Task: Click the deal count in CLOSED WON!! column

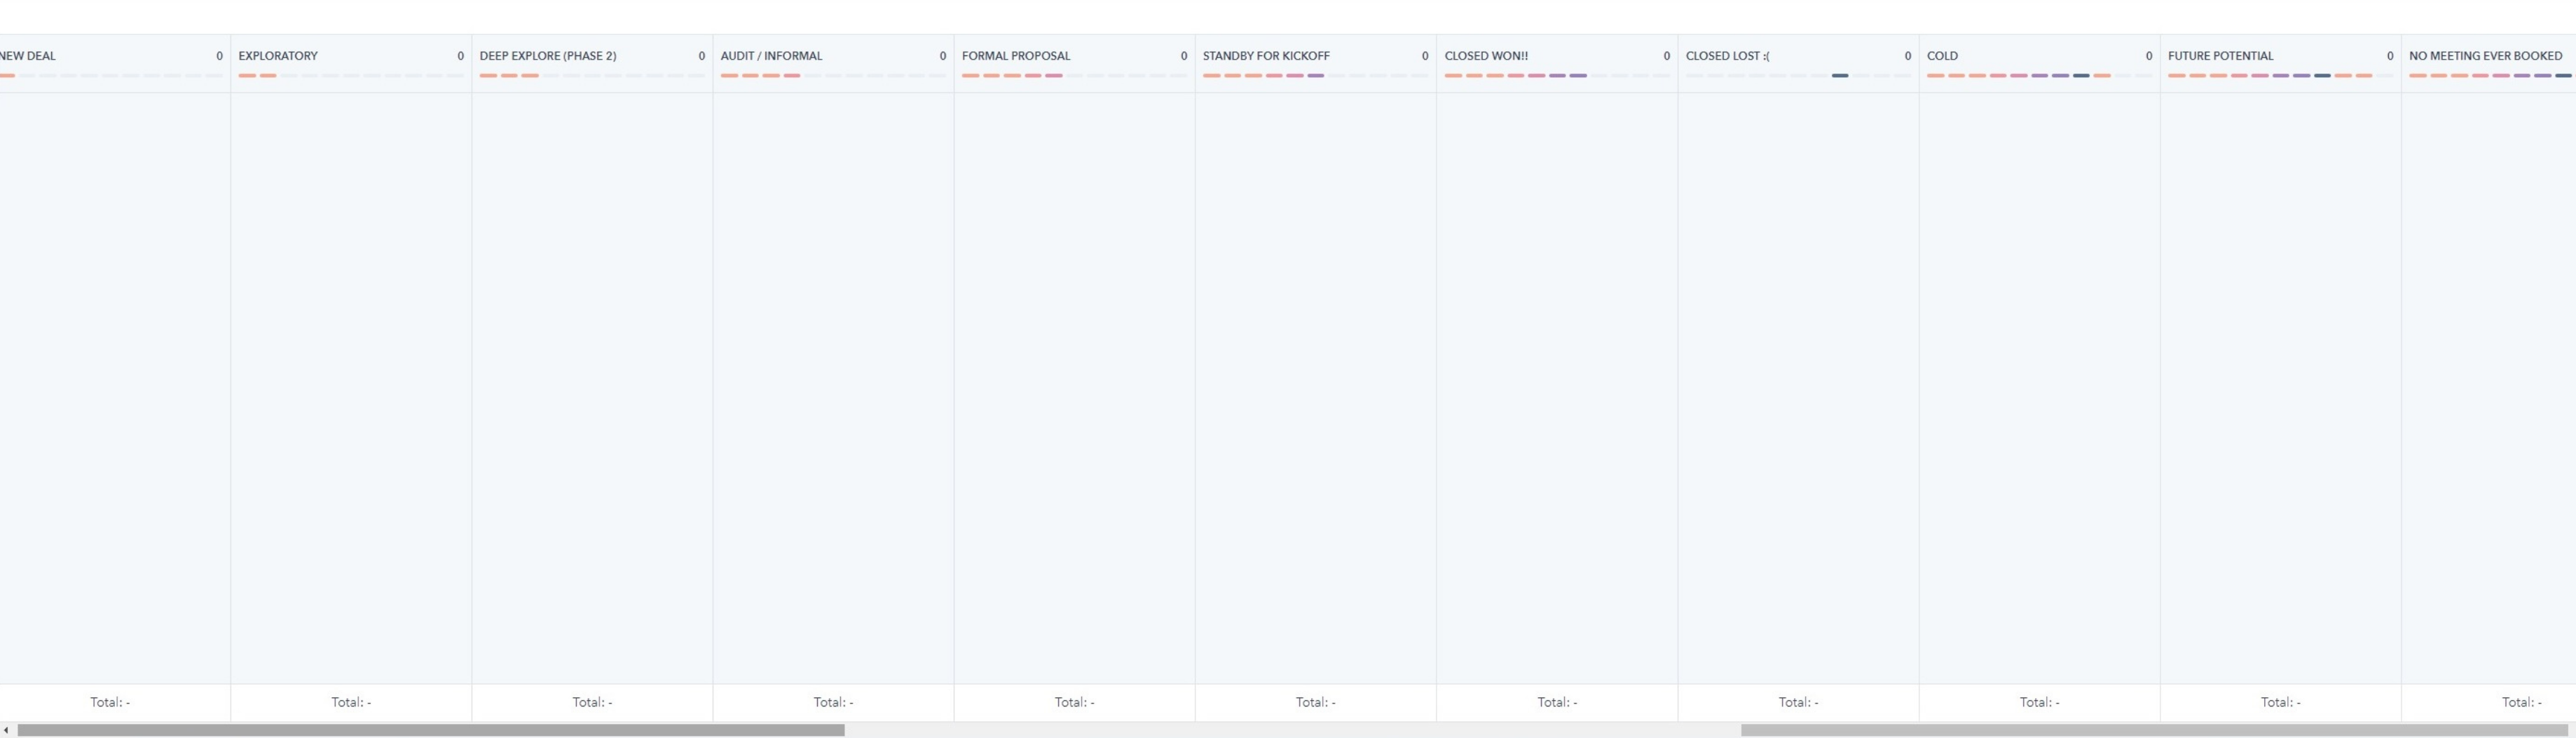Action: (x=1666, y=56)
